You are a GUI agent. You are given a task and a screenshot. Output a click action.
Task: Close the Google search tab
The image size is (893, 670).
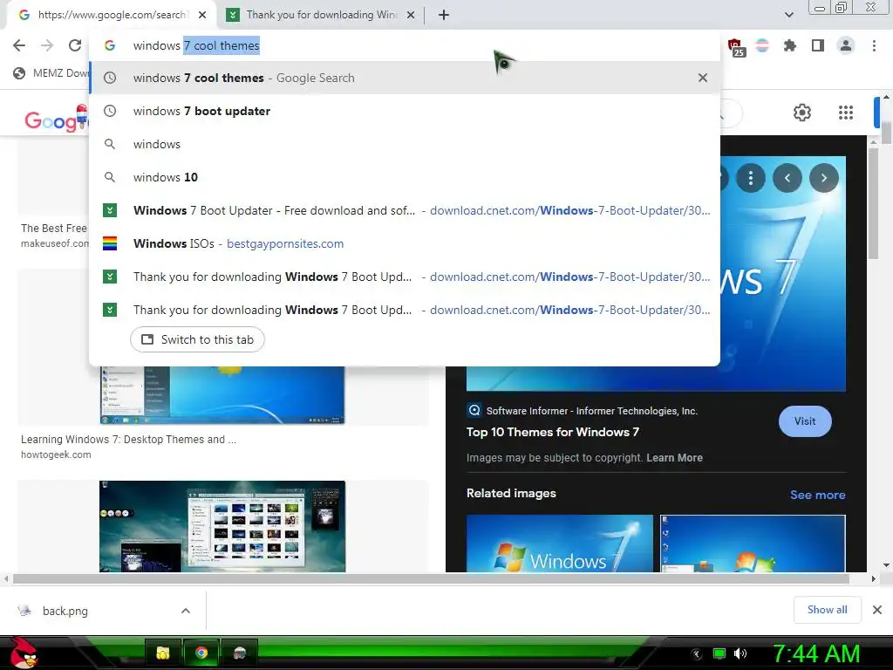click(202, 15)
